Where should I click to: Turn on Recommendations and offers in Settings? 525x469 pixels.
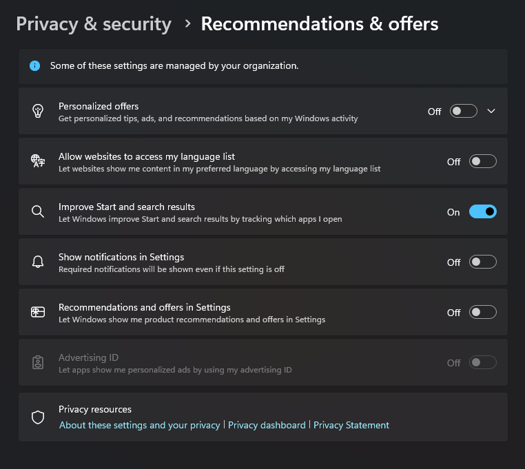click(482, 312)
